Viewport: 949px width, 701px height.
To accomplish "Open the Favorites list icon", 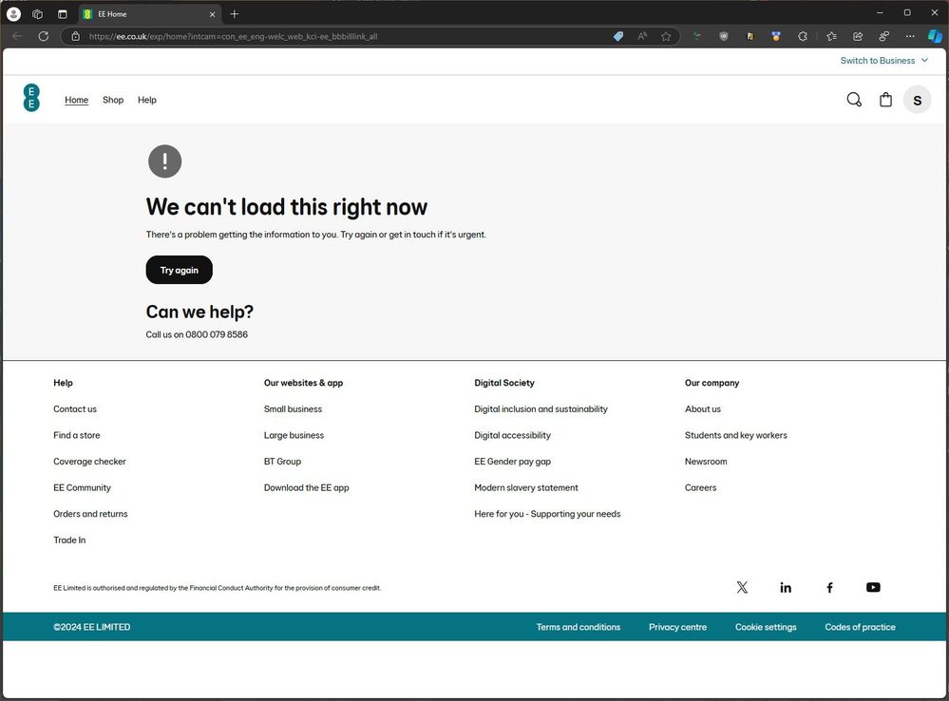I will 831,36.
